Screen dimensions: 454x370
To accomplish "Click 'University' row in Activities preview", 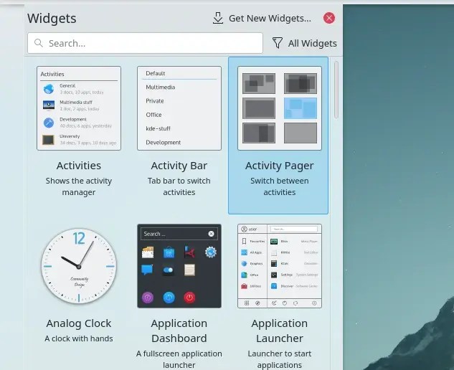I will click(79, 140).
